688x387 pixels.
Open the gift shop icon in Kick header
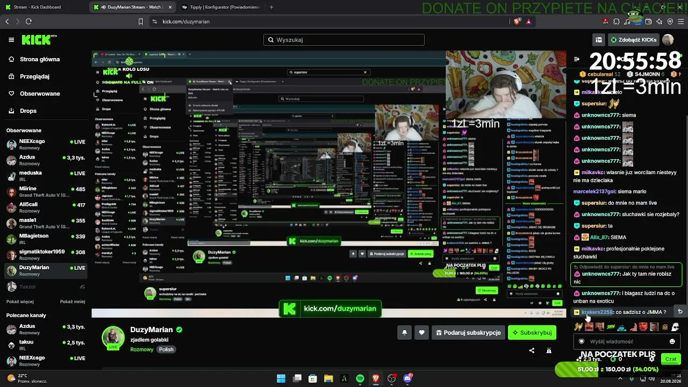pyautogui.click(x=598, y=40)
